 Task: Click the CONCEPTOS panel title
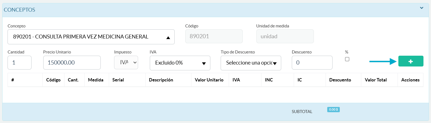20,10
